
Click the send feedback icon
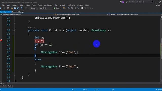[126, 2]
